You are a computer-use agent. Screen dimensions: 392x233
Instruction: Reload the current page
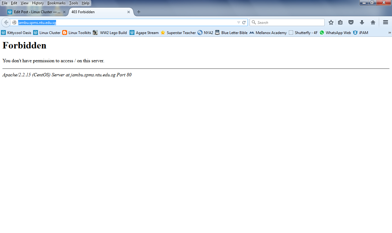pos(244,22)
